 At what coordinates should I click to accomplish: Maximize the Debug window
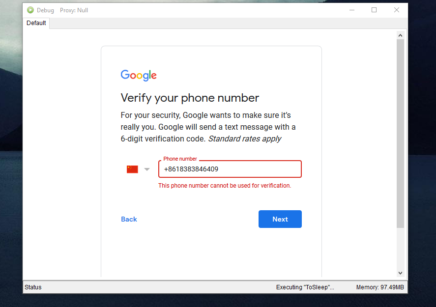tap(374, 10)
